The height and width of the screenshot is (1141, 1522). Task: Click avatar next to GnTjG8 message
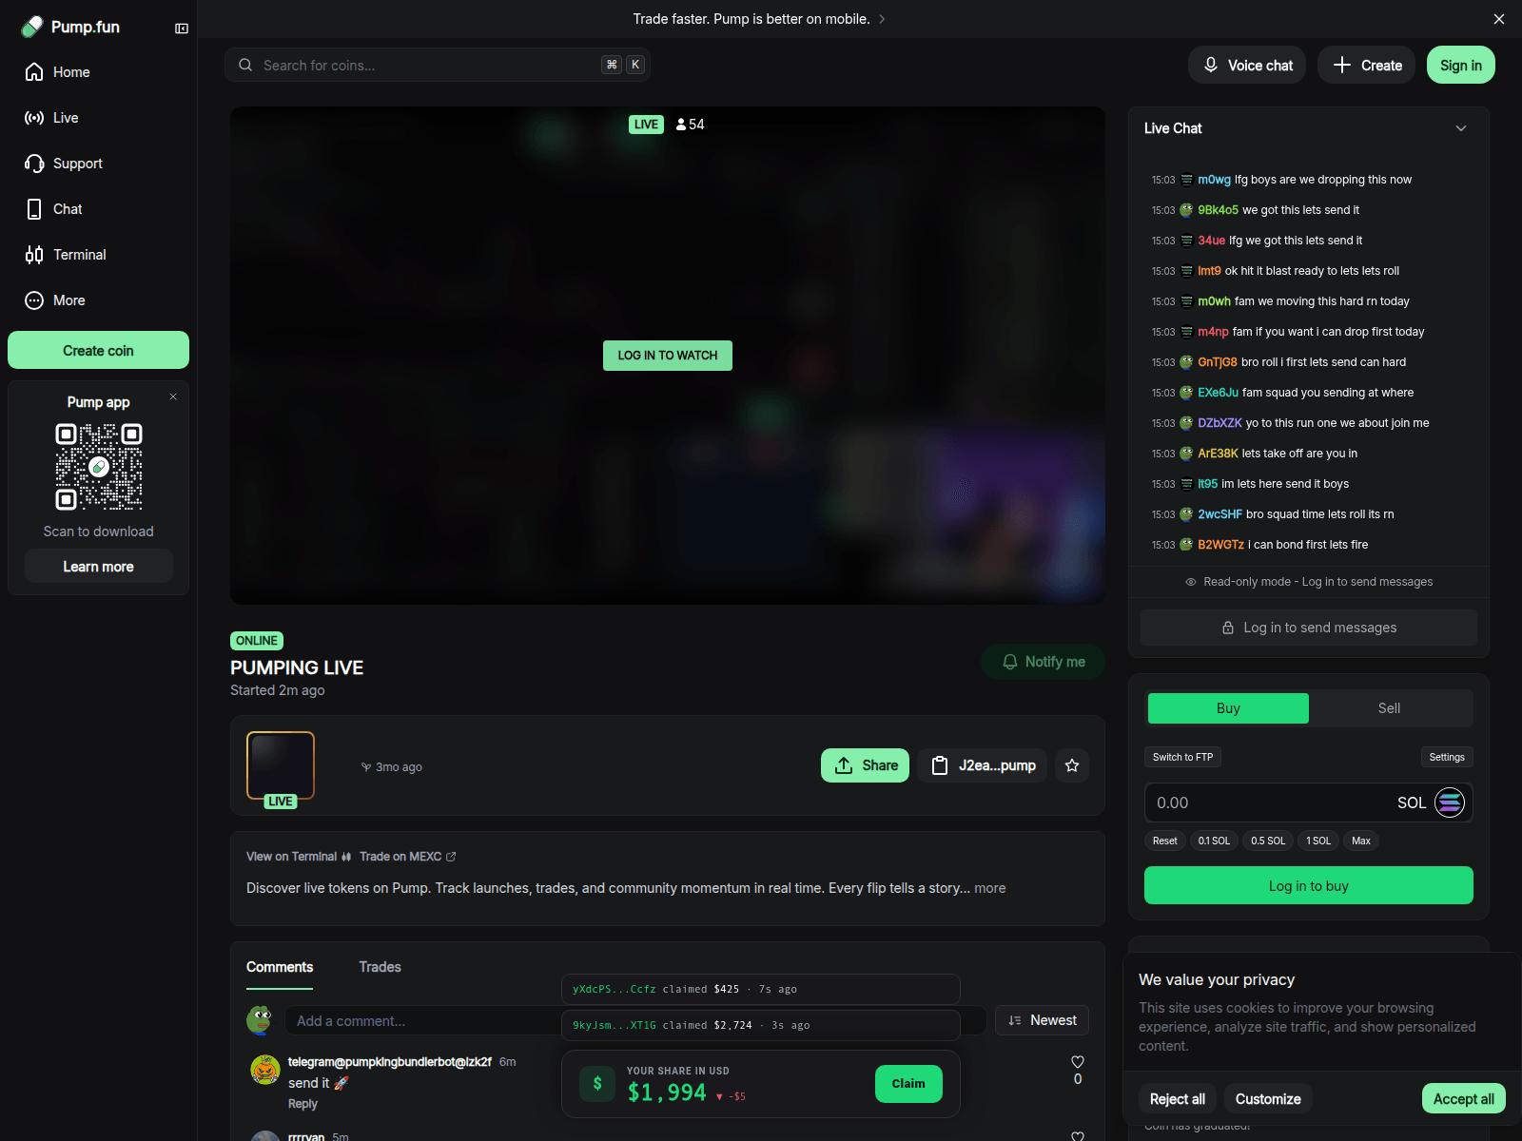tap(1186, 362)
